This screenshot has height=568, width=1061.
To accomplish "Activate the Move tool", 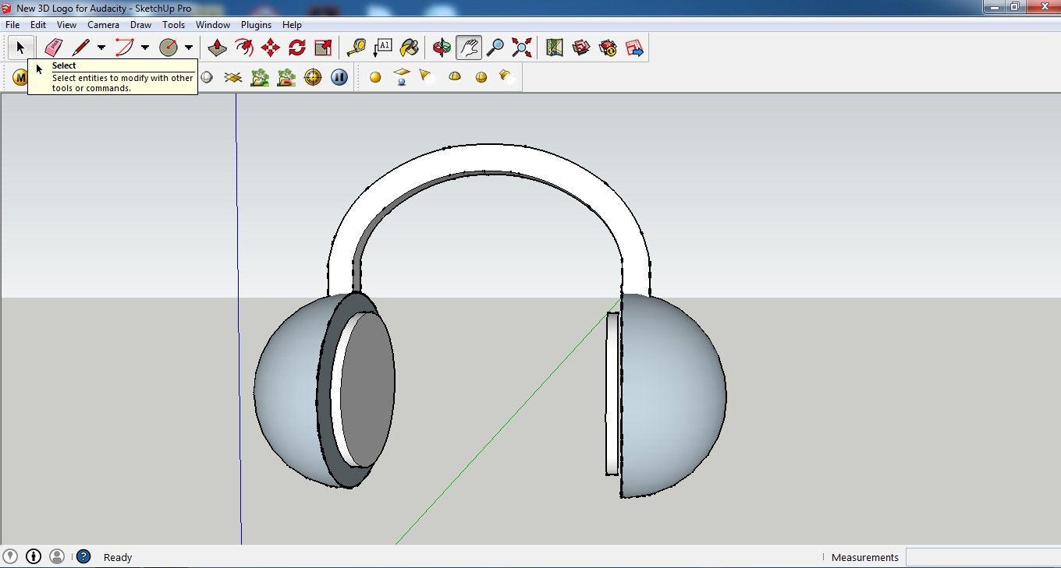I will 271,48.
